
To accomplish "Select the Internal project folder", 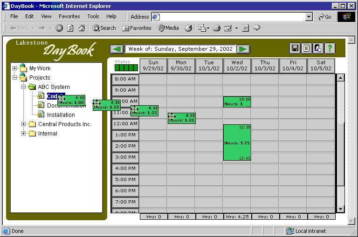I will coord(48,134).
